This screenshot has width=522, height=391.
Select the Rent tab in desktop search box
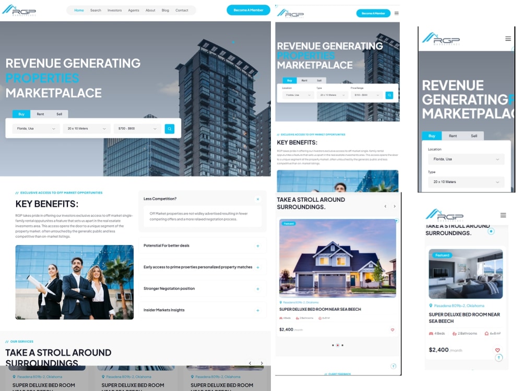(40, 114)
